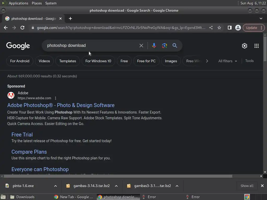Open the Google apps grid
Image resolution: width=267 pixels, height=200 pixels.
(x=257, y=46)
